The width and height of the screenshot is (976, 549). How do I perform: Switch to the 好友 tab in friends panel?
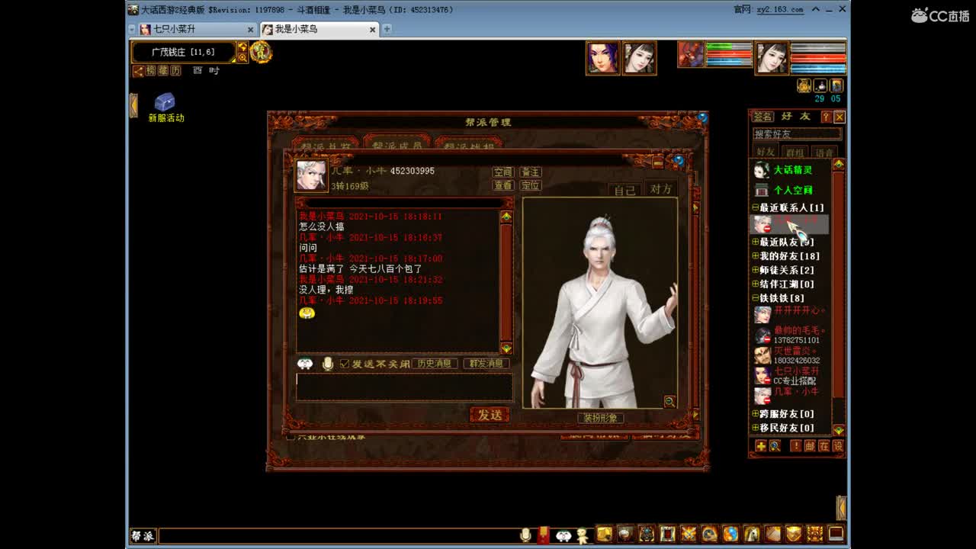pos(765,152)
